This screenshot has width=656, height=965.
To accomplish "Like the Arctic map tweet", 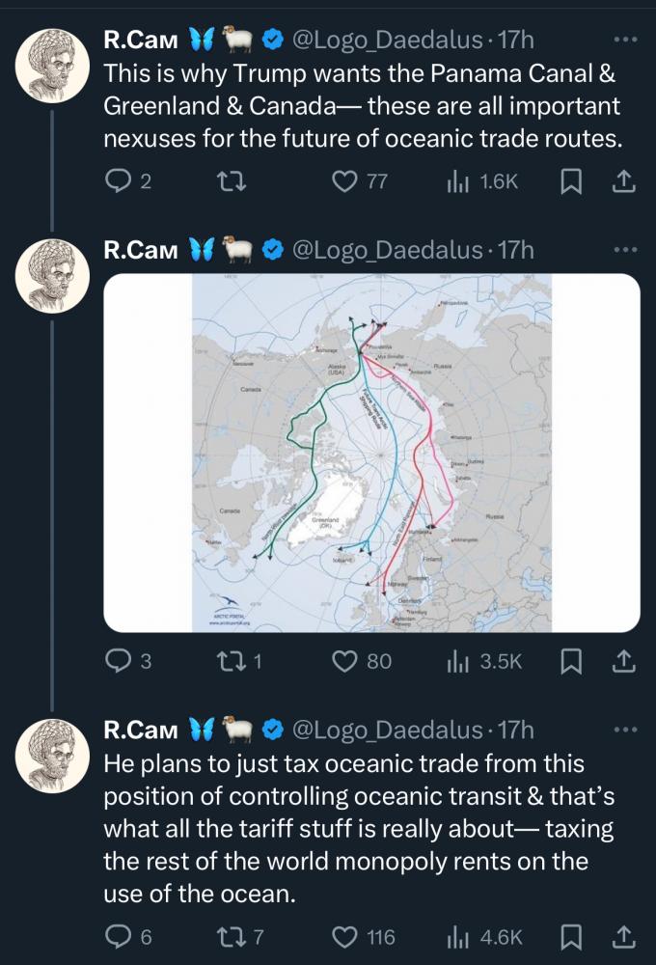I will point(344,661).
